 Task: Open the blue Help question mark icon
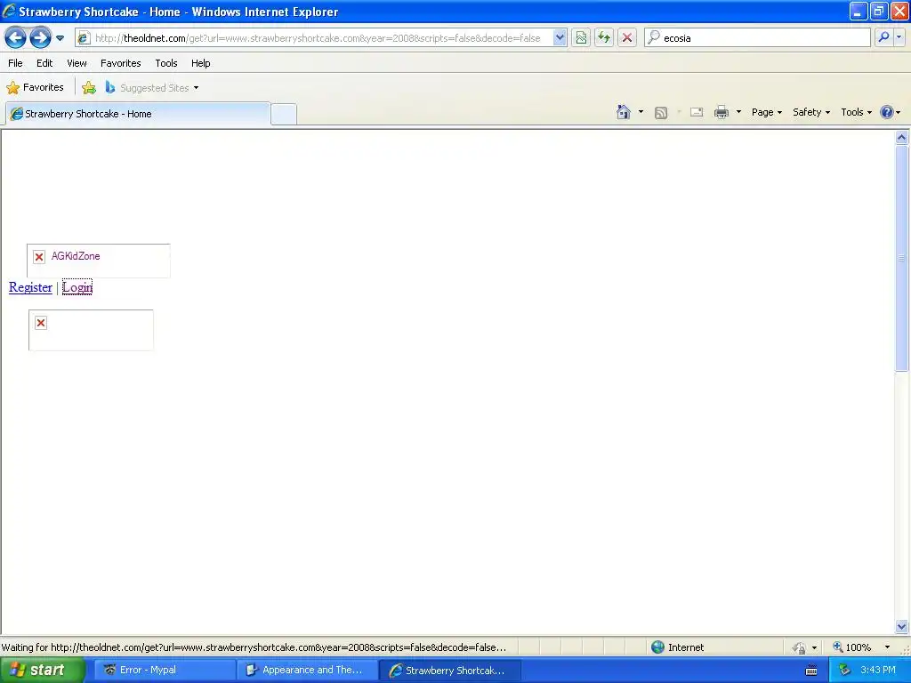pos(887,112)
